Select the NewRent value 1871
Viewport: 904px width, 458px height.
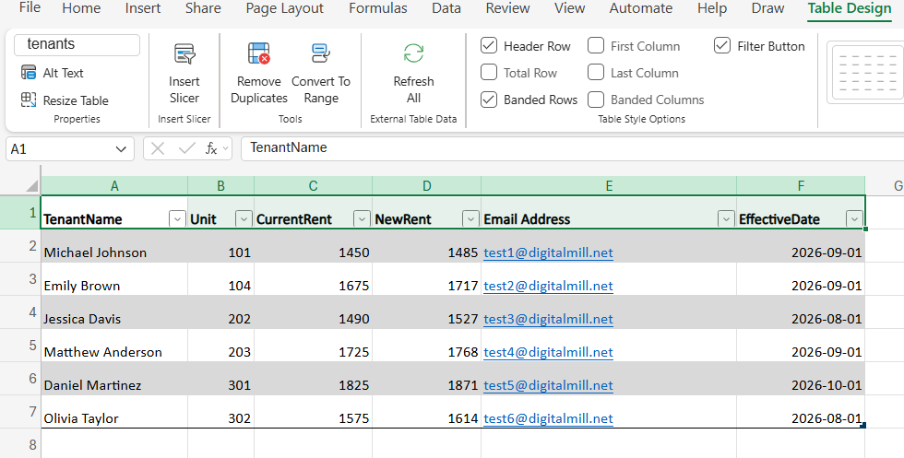coord(426,379)
